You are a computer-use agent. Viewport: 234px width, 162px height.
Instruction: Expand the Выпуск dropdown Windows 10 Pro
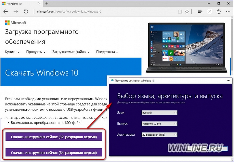point(159,124)
